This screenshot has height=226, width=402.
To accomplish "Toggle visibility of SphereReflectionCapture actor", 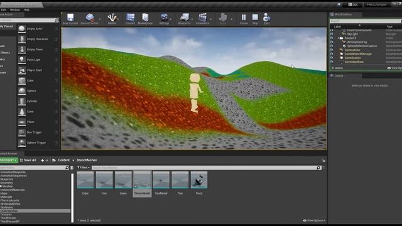I will (x=332, y=46).
